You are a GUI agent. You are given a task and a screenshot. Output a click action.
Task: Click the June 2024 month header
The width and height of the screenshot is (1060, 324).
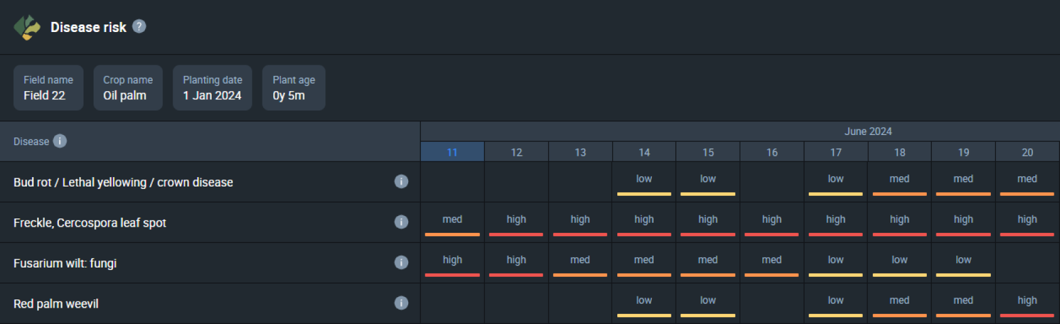868,131
